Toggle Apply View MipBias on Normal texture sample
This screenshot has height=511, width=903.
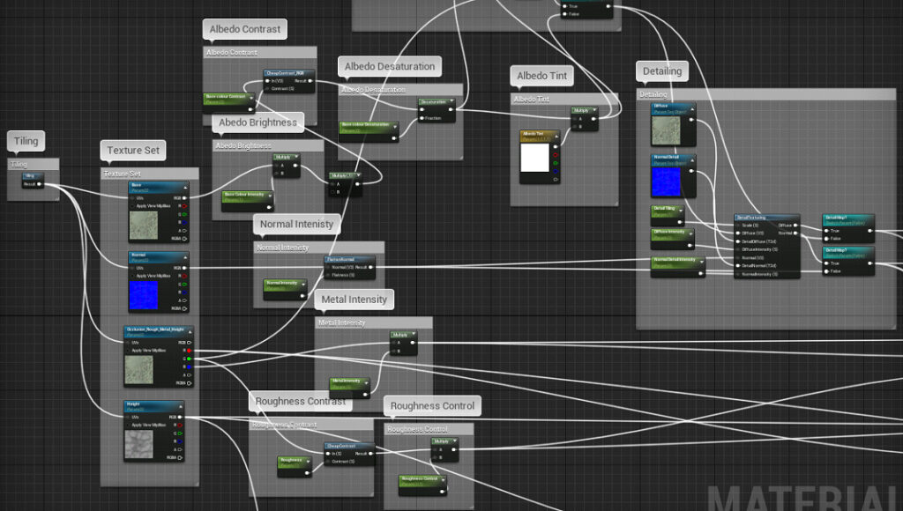tap(132, 275)
